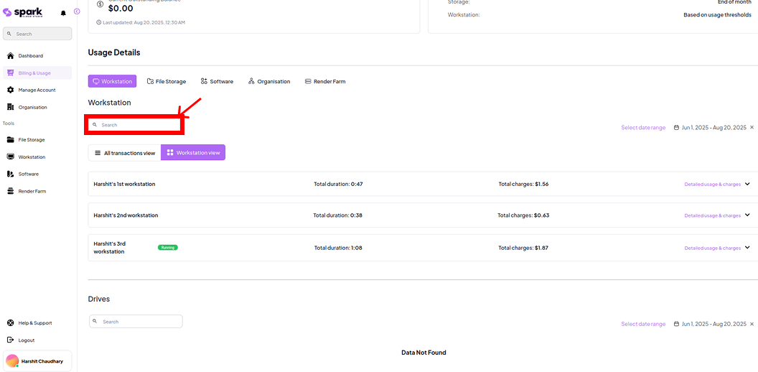
Task: Click the Workstation search field
Action: (x=136, y=125)
